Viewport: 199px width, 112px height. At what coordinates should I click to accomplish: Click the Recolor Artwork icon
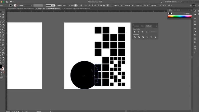81,6
